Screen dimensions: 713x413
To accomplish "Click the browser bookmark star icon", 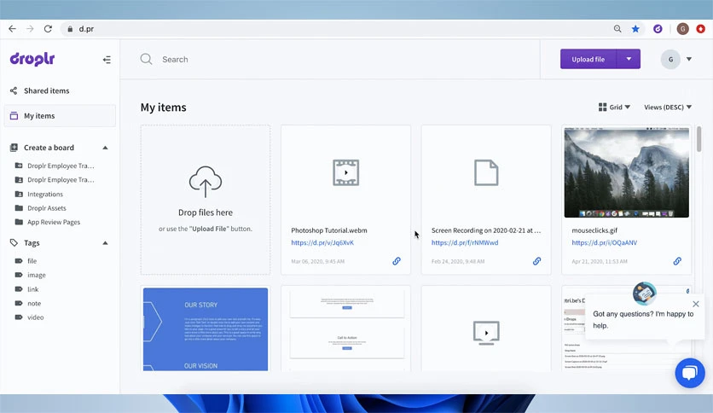I will (635, 29).
